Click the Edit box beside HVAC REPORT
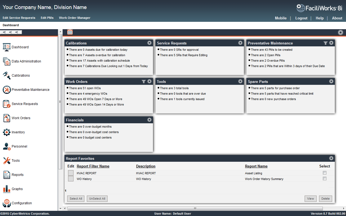Screen dimensions: 346x216 coord(71,173)
